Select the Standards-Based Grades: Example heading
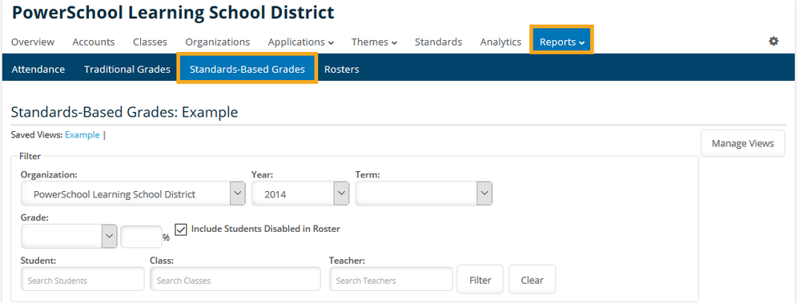This screenshot has height=303, width=800. pyautogui.click(x=124, y=111)
